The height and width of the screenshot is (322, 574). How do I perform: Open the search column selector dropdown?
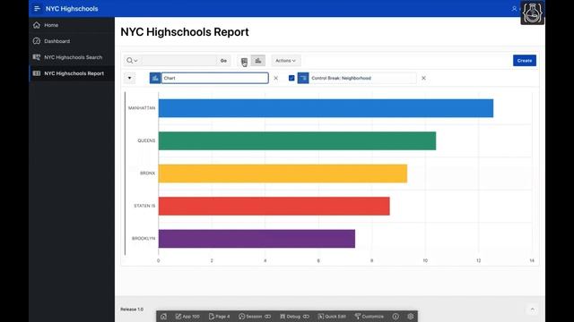(132, 61)
